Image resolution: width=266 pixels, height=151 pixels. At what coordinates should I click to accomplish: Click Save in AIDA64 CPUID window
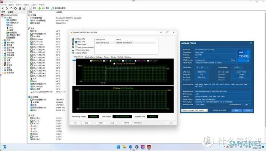click(237, 110)
